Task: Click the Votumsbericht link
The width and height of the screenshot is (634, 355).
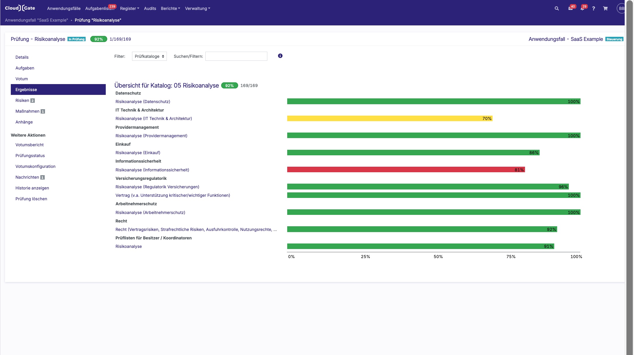Action: (x=30, y=145)
